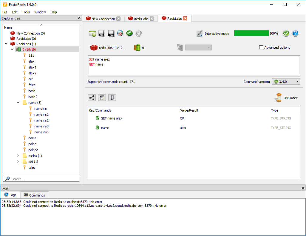Image resolution: width=306 pixels, height=236 pixels.
Task: Collapse the database 0 (19/19) node
Action: 12,50
